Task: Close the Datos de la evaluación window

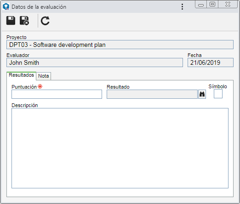Action: [228, 4]
